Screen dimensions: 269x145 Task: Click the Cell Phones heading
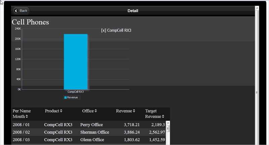[30, 22]
